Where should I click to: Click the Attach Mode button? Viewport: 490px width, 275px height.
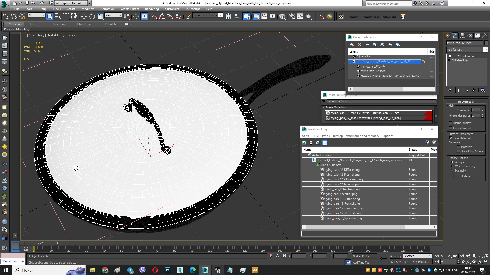point(371,17)
